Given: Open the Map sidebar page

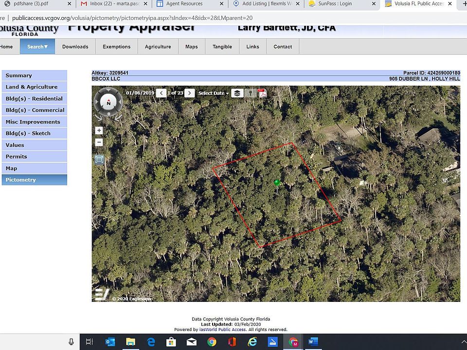Looking at the screenshot, I should click(35, 168).
